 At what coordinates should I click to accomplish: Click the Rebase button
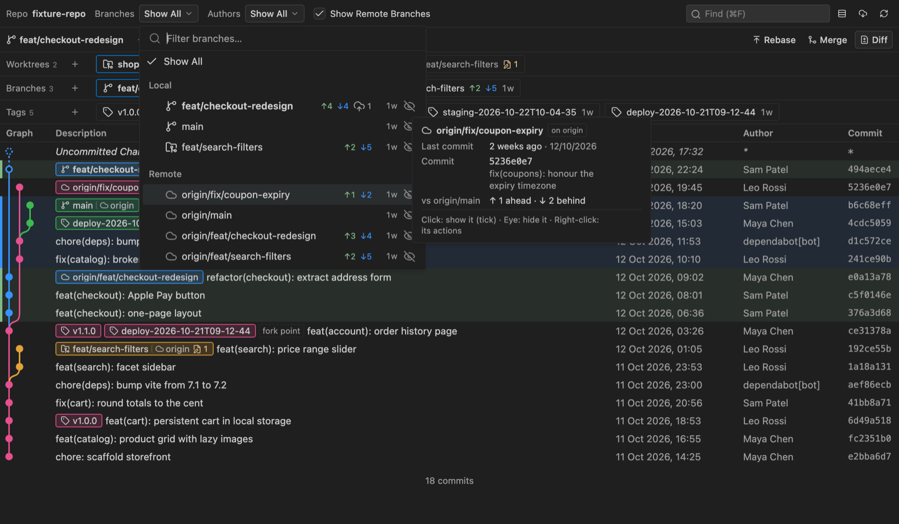click(x=774, y=40)
